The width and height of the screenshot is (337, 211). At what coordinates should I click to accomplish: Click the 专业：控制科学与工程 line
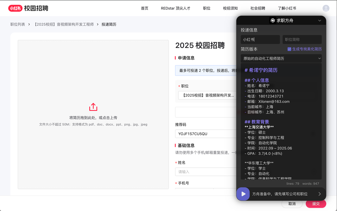[x=264, y=138]
